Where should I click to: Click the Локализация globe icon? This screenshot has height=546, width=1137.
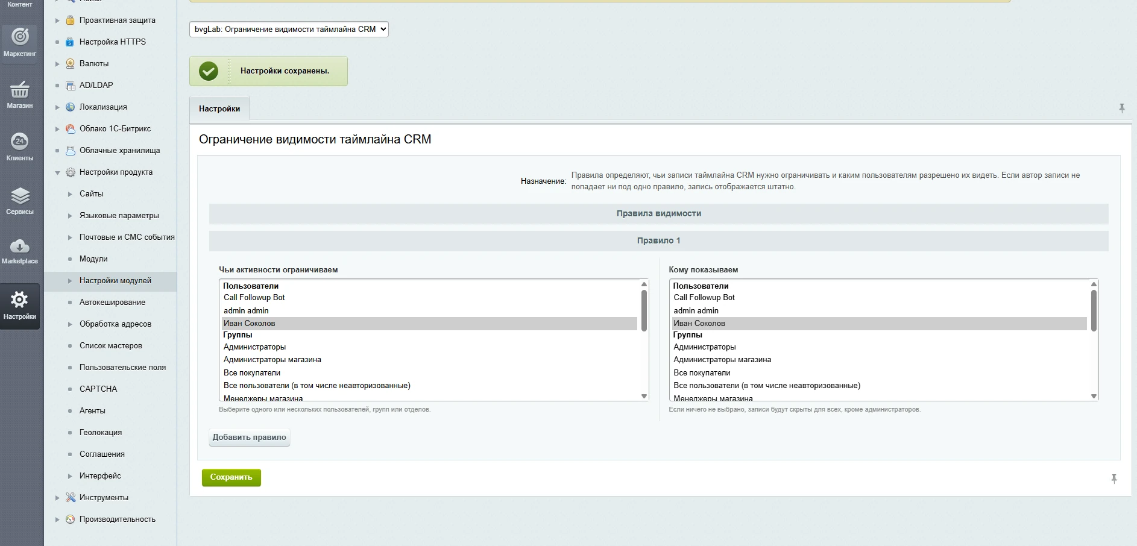70,107
